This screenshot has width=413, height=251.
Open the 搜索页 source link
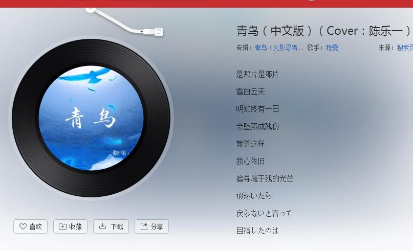tap(405, 48)
